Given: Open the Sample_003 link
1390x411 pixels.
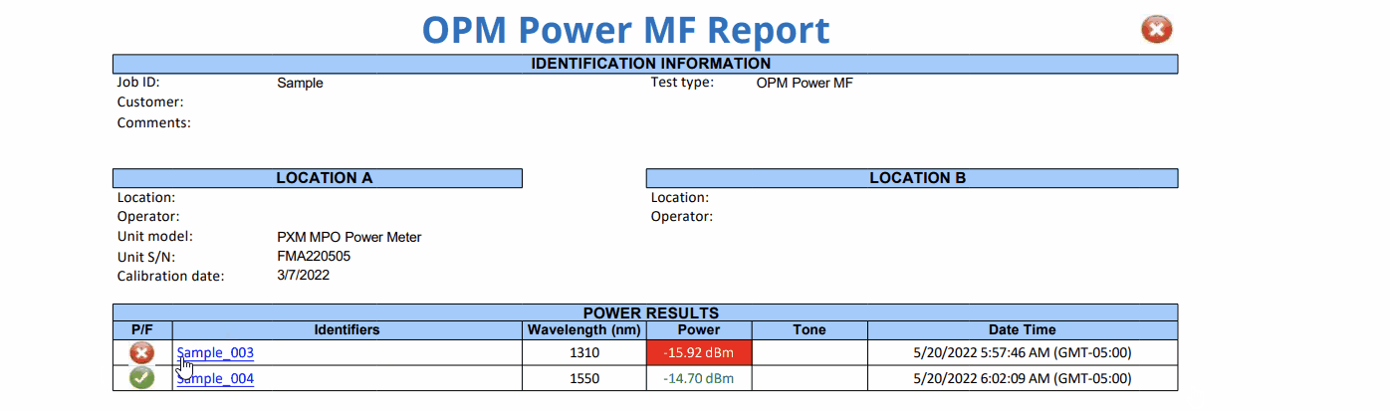Looking at the screenshot, I should pyautogui.click(x=216, y=353).
